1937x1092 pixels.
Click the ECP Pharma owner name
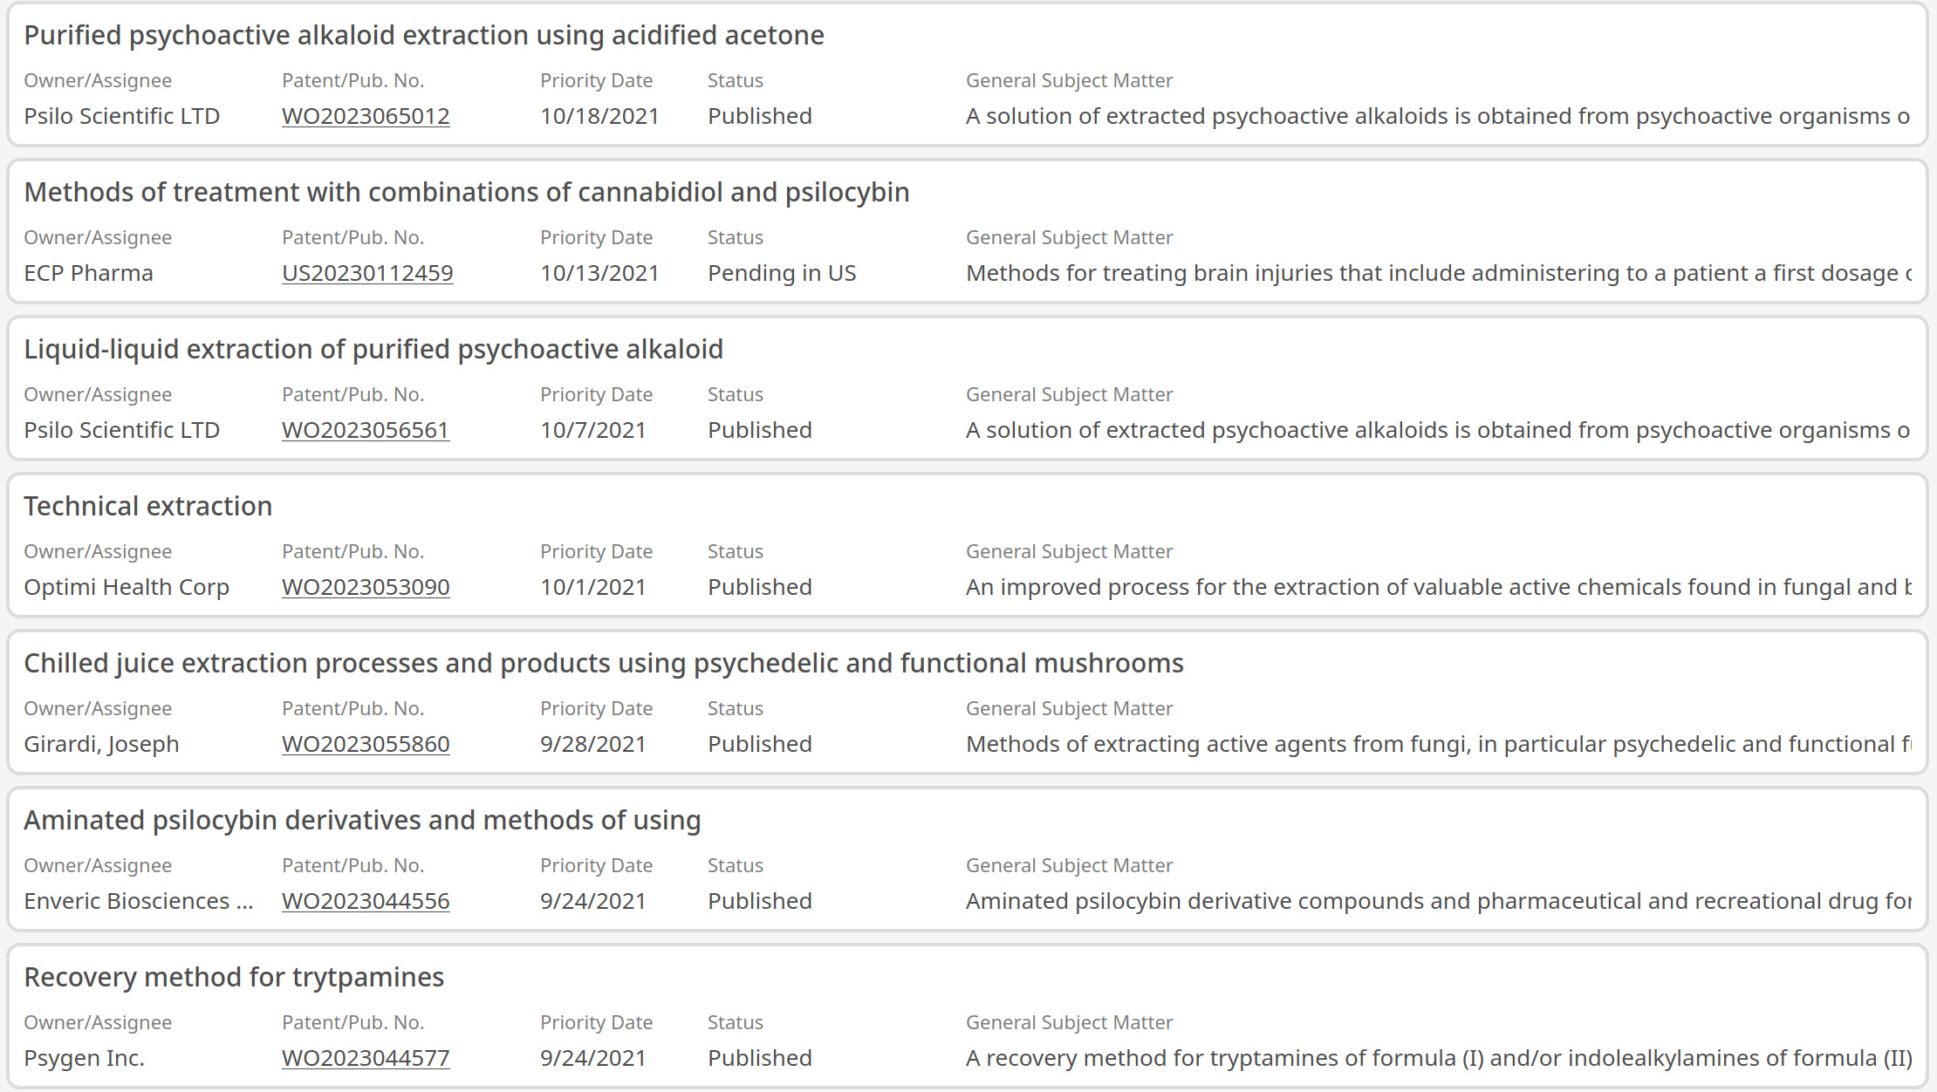tap(88, 273)
